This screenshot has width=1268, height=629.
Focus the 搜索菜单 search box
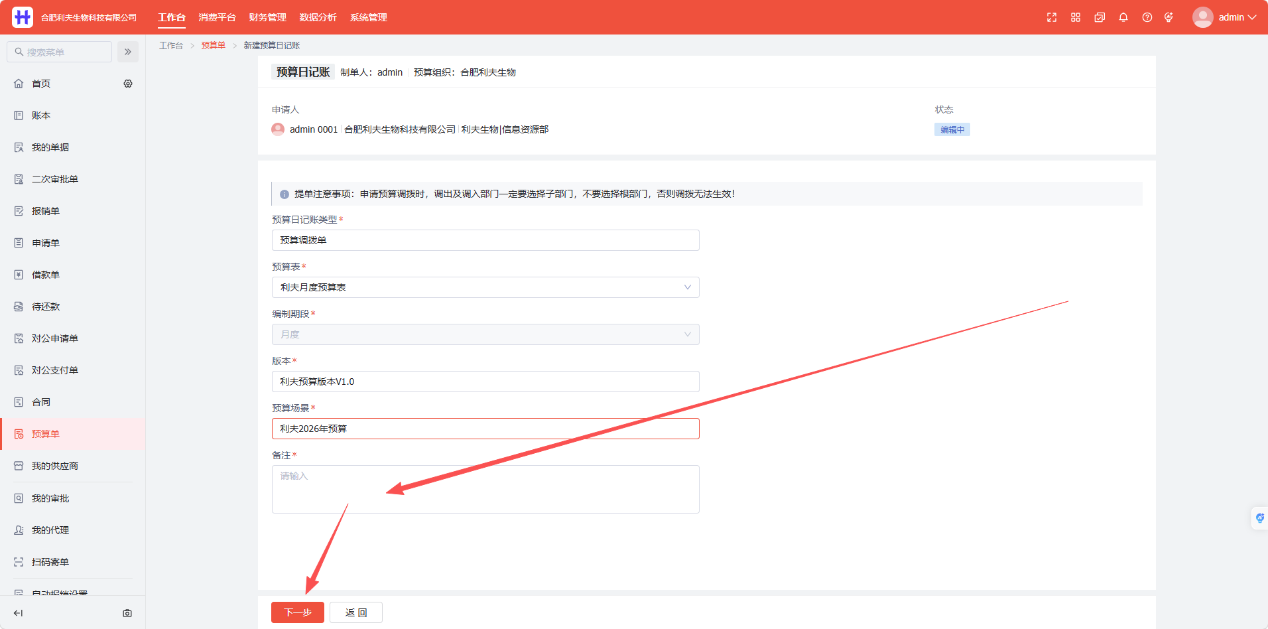(60, 52)
